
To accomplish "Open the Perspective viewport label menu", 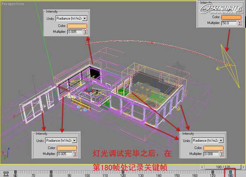I will click(x=12, y=4).
